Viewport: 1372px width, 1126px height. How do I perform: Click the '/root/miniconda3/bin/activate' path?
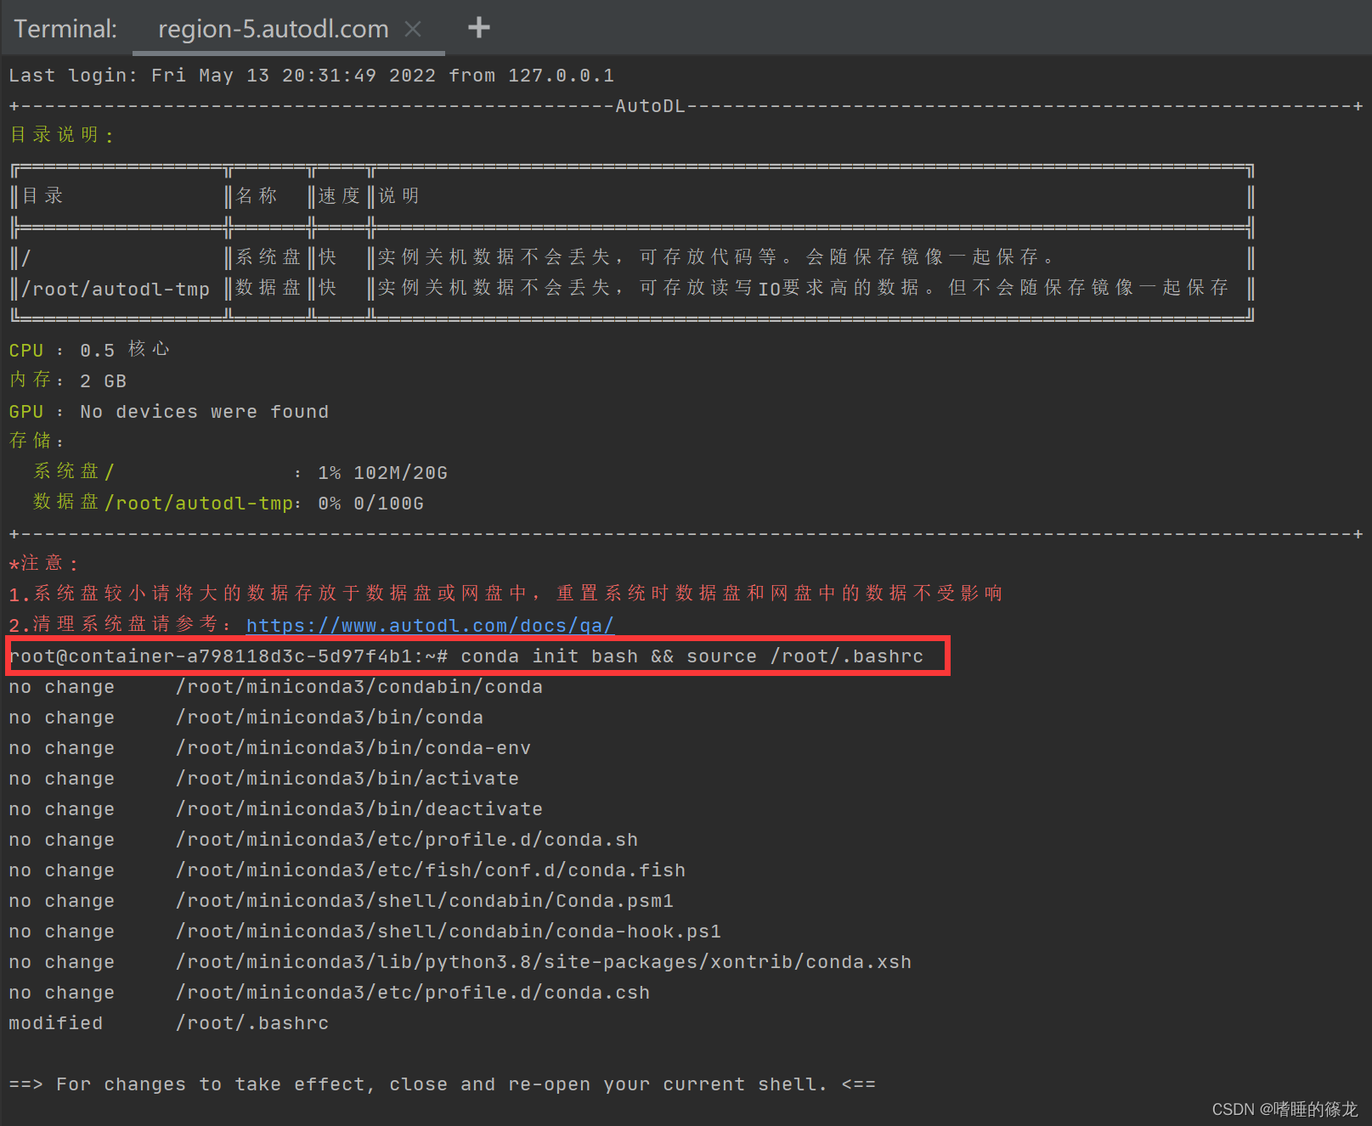(x=347, y=779)
